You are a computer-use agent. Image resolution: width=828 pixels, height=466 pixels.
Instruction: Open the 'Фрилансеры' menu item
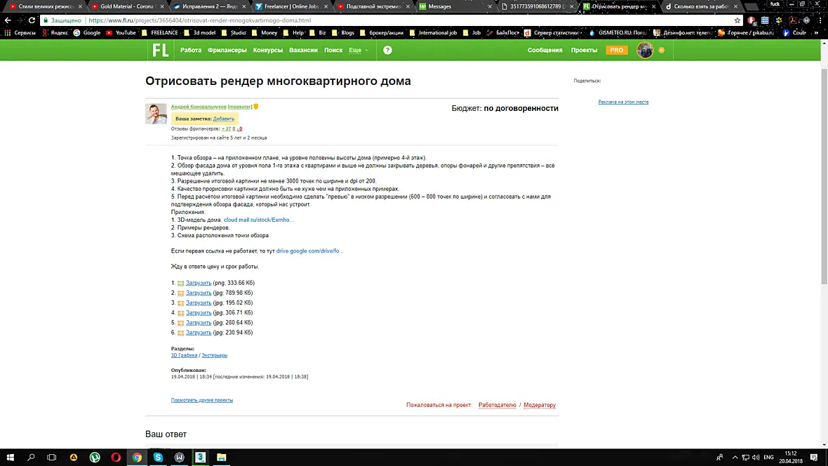click(x=227, y=51)
